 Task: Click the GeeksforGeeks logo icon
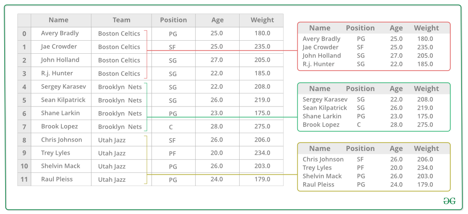[449, 201]
